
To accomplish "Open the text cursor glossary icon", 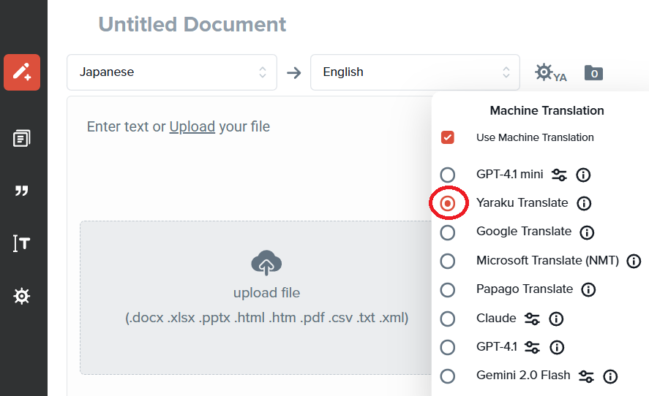I will [x=21, y=243].
